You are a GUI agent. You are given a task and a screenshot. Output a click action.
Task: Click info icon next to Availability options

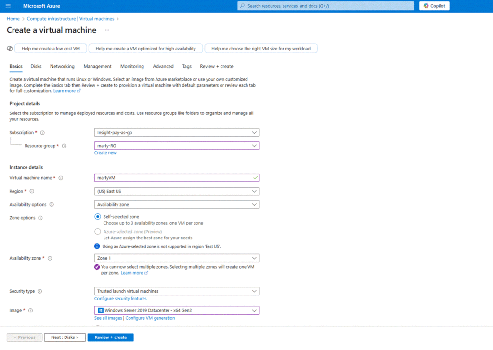(52, 204)
